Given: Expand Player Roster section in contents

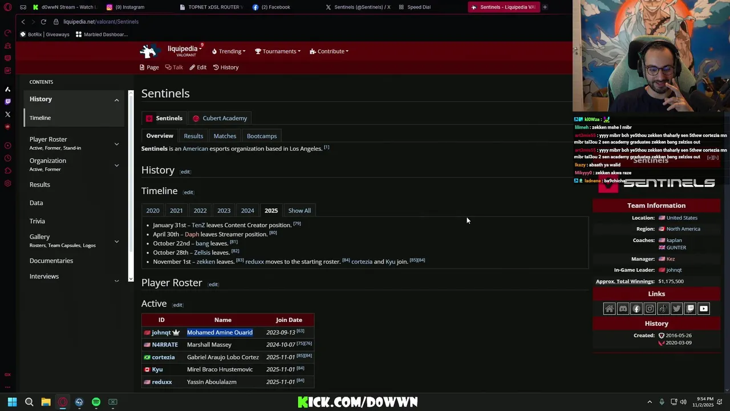Looking at the screenshot, I should tap(116, 144).
